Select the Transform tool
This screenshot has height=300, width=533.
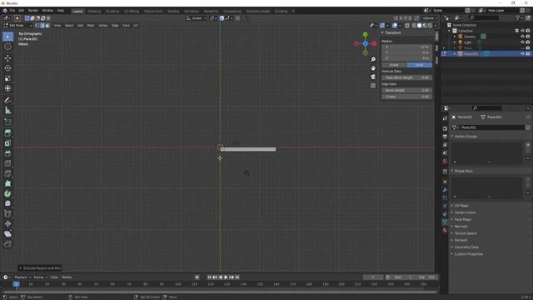pyautogui.click(x=7, y=88)
